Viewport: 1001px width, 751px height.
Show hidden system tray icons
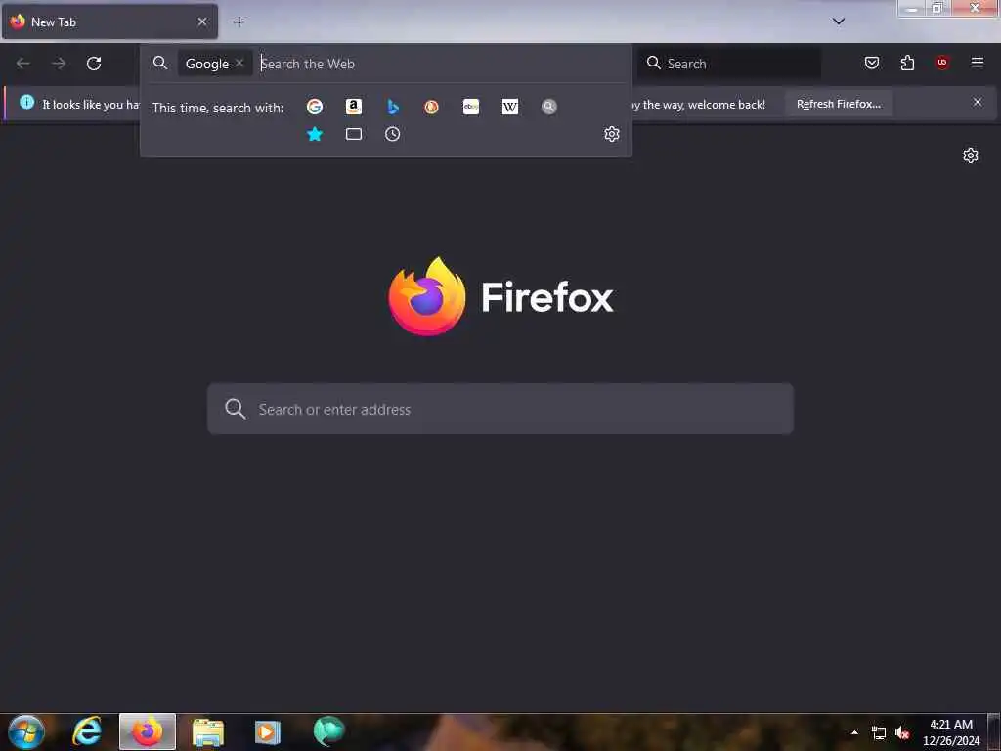pyautogui.click(x=854, y=732)
